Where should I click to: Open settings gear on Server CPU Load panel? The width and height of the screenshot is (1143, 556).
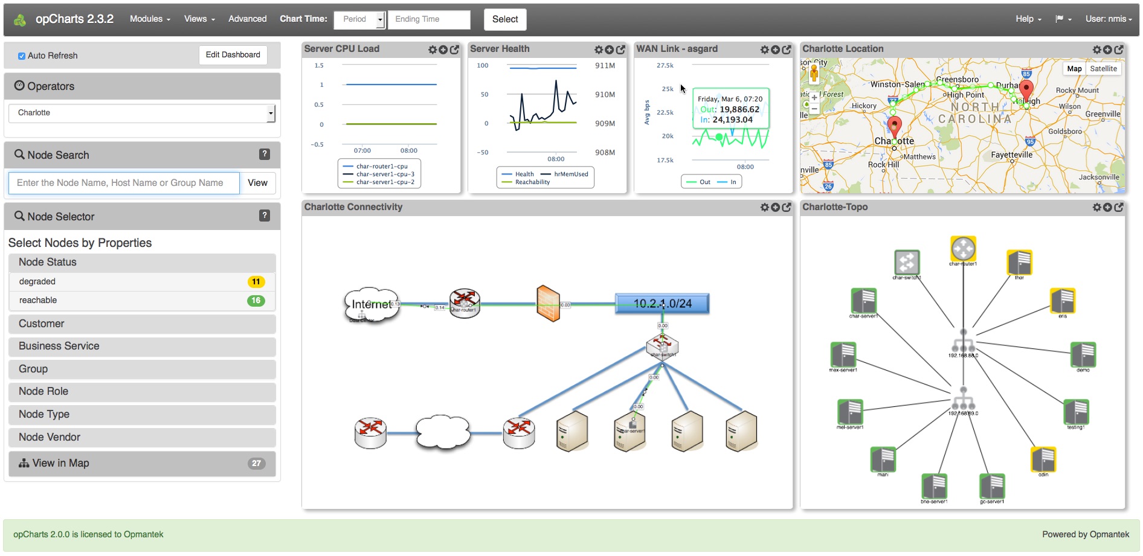click(x=433, y=50)
